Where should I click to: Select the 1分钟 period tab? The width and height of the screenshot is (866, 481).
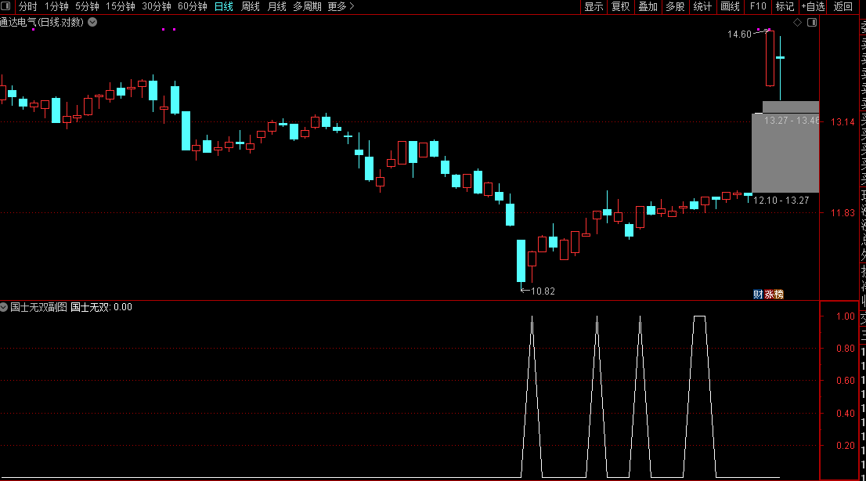(56, 6)
